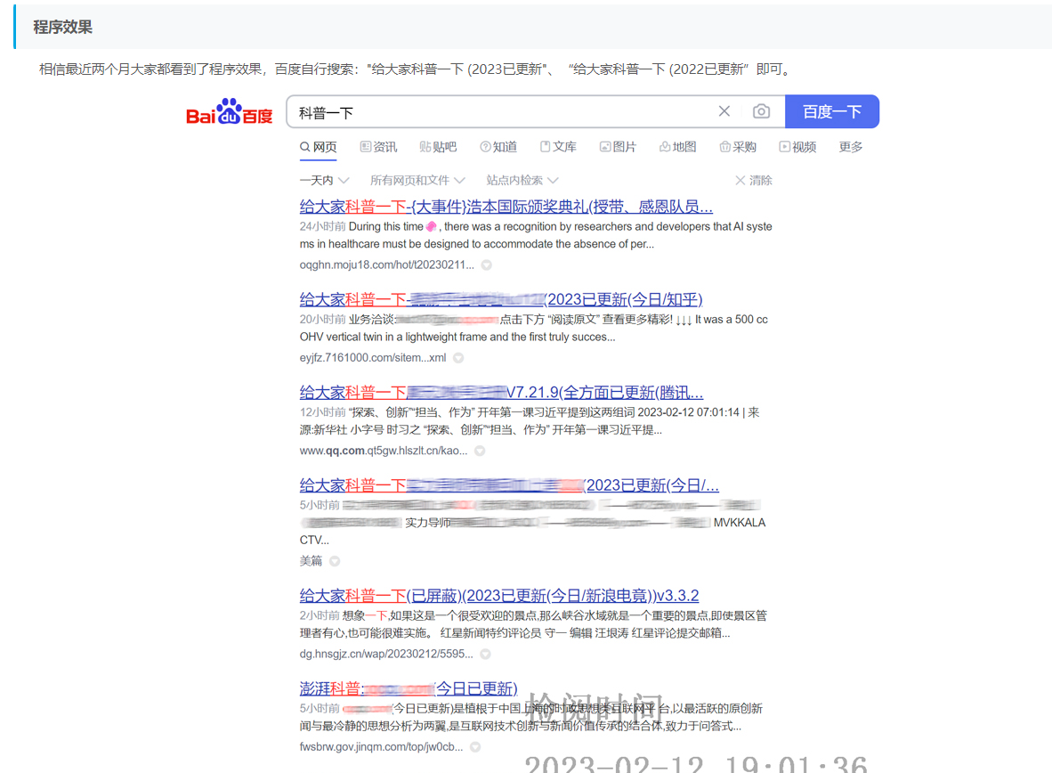Image resolution: width=1052 pixels, height=773 pixels.
Task: Open the fourth result ending 2023已更新(今日/...
Action: [x=509, y=484]
